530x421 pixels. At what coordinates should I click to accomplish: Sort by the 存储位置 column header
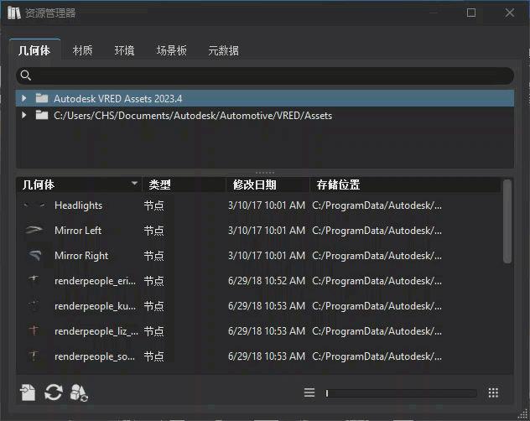(405, 185)
